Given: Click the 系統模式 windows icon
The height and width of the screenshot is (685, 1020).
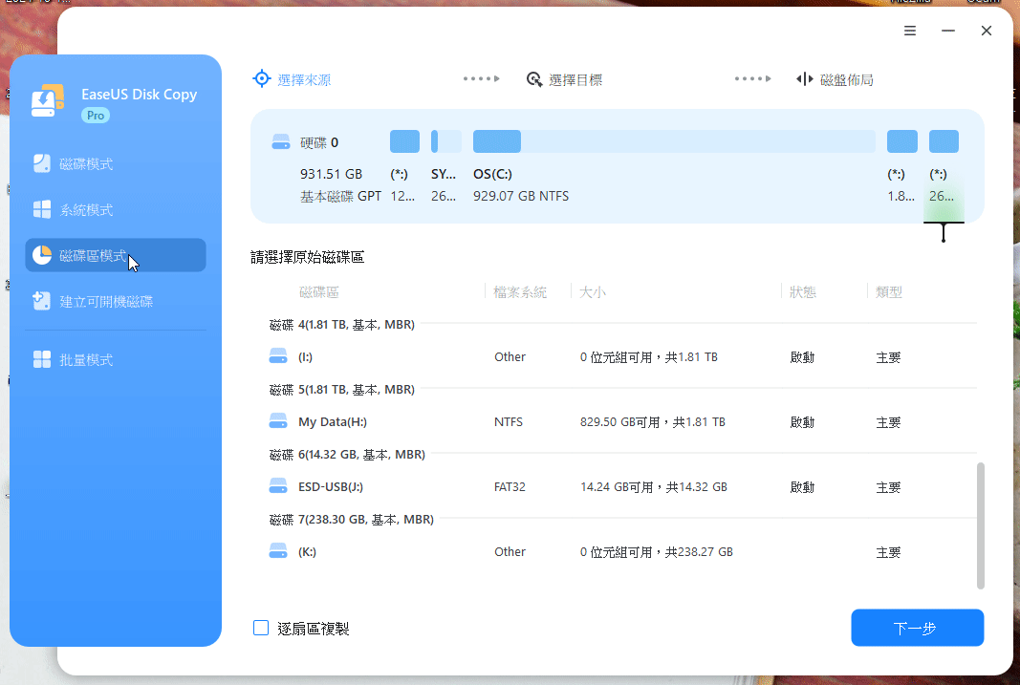Looking at the screenshot, I should tap(42, 209).
